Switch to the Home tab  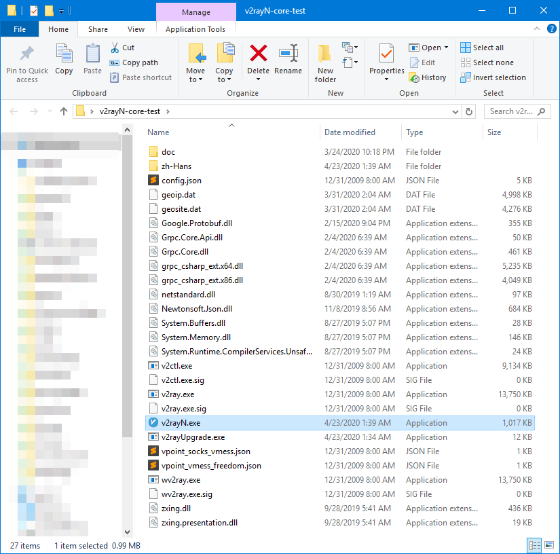click(x=58, y=29)
